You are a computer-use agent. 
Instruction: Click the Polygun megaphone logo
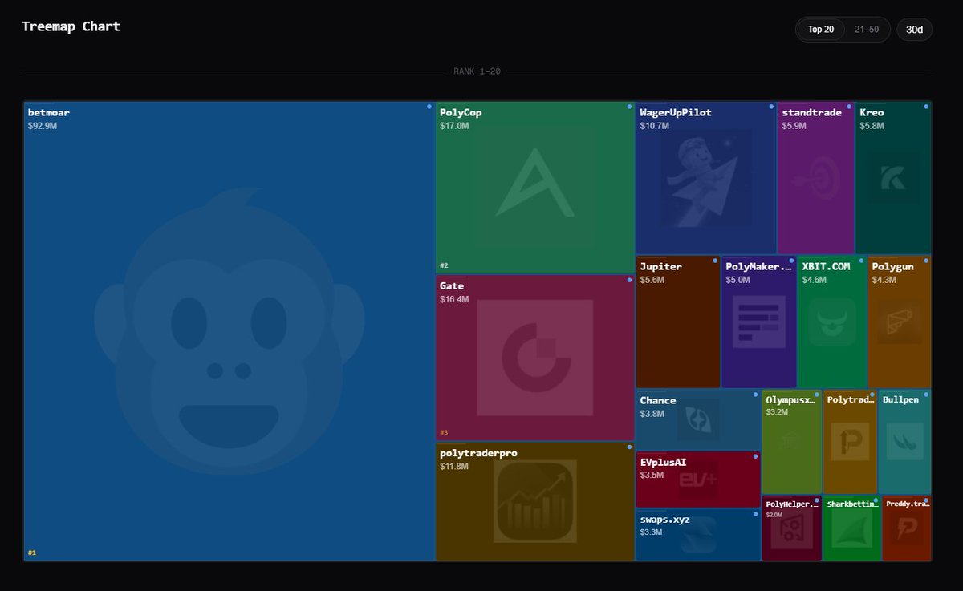point(900,322)
